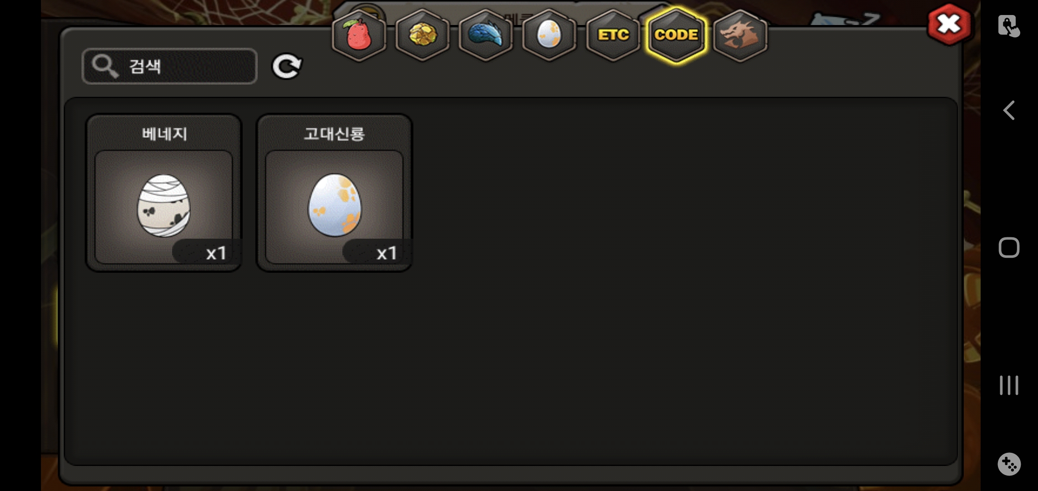The image size is (1038, 491).
Task: Click the 검색 search input field
Action: [x=169, y=66]
